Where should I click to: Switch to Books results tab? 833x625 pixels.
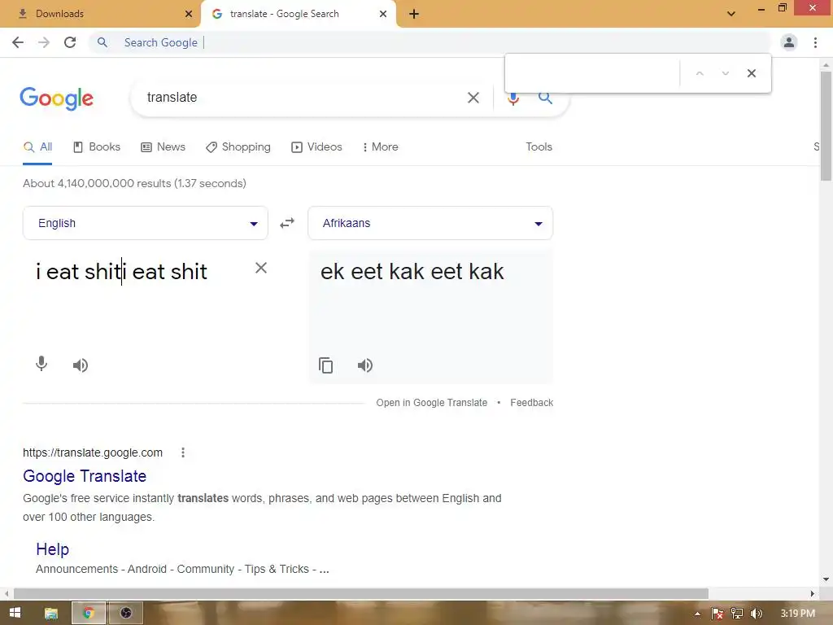97,147
